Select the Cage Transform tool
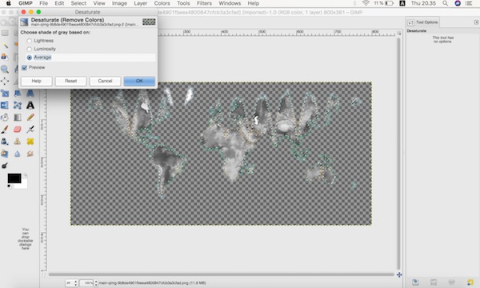Image resolution: width=480 pixels, height=288 pixels. click(x=18, y=106)
